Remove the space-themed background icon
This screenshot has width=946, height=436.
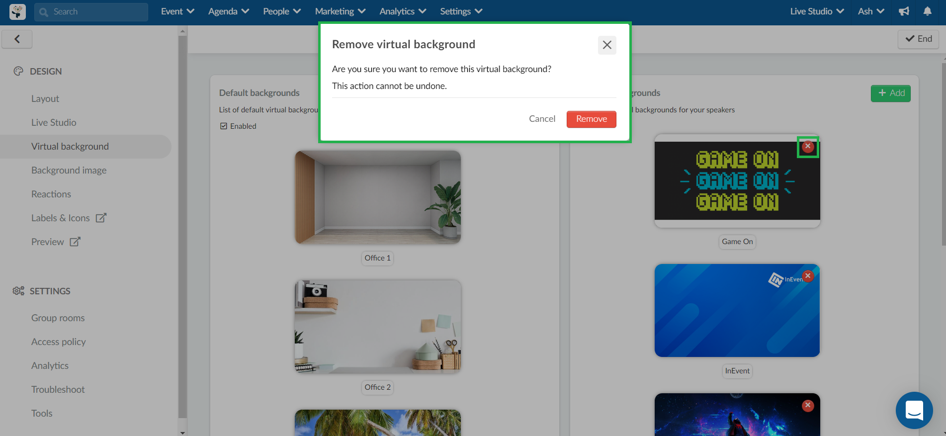(x=808, y=406)
